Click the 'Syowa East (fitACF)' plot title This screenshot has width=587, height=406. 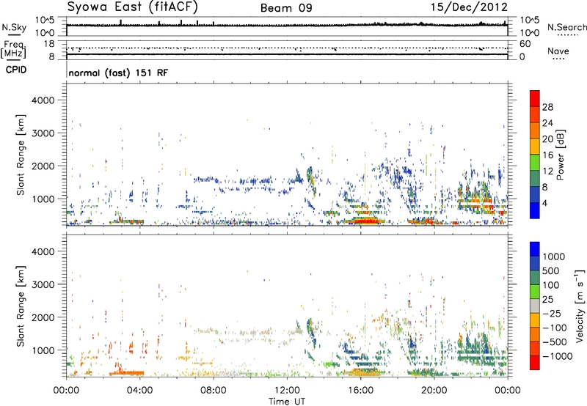(133, 7)
